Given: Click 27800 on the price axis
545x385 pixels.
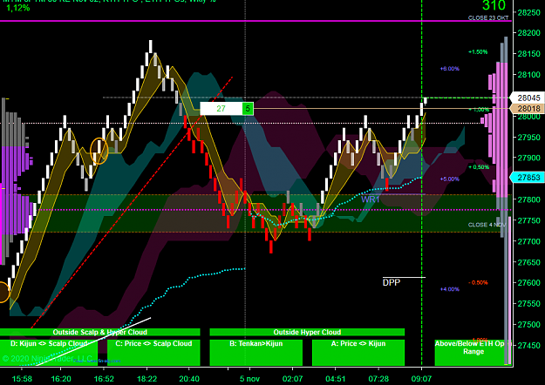Looking at the screenshot, I should tap(529, 199).
